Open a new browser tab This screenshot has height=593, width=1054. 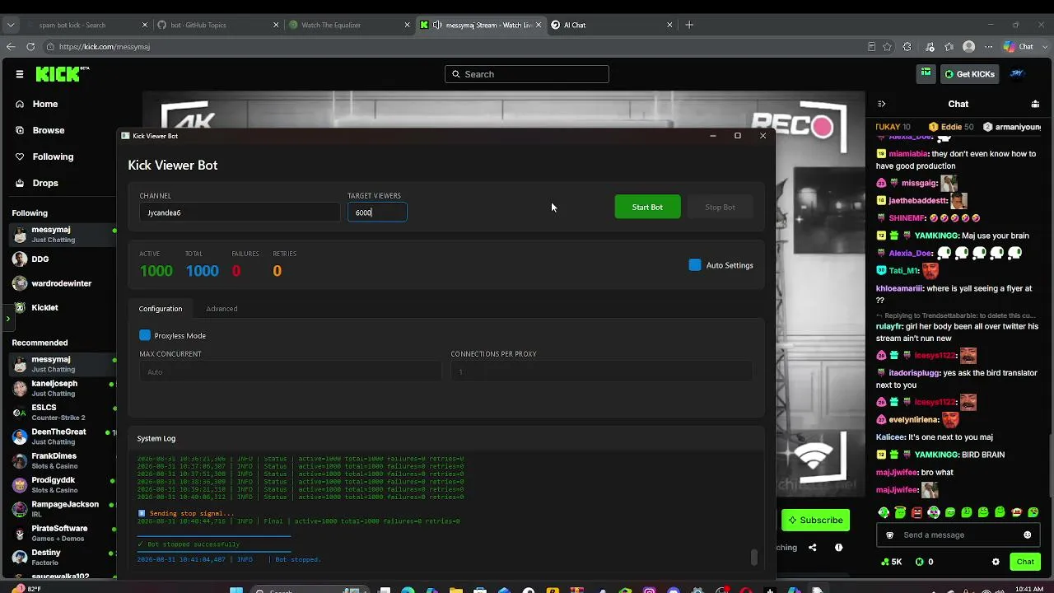pos(689,25)
